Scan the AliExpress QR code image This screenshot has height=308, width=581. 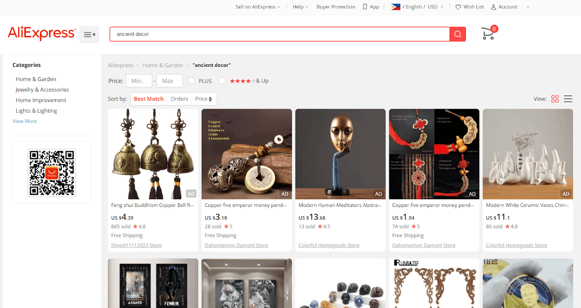pyautogui.click(x=52, y=173)
